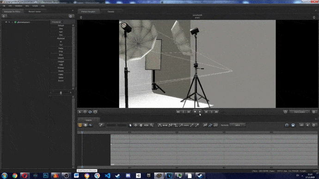Viewport: 319px width, 179px height.
Task: Choose the zoom magnifier tool in timeline toolbar
Action: point(152,125)
